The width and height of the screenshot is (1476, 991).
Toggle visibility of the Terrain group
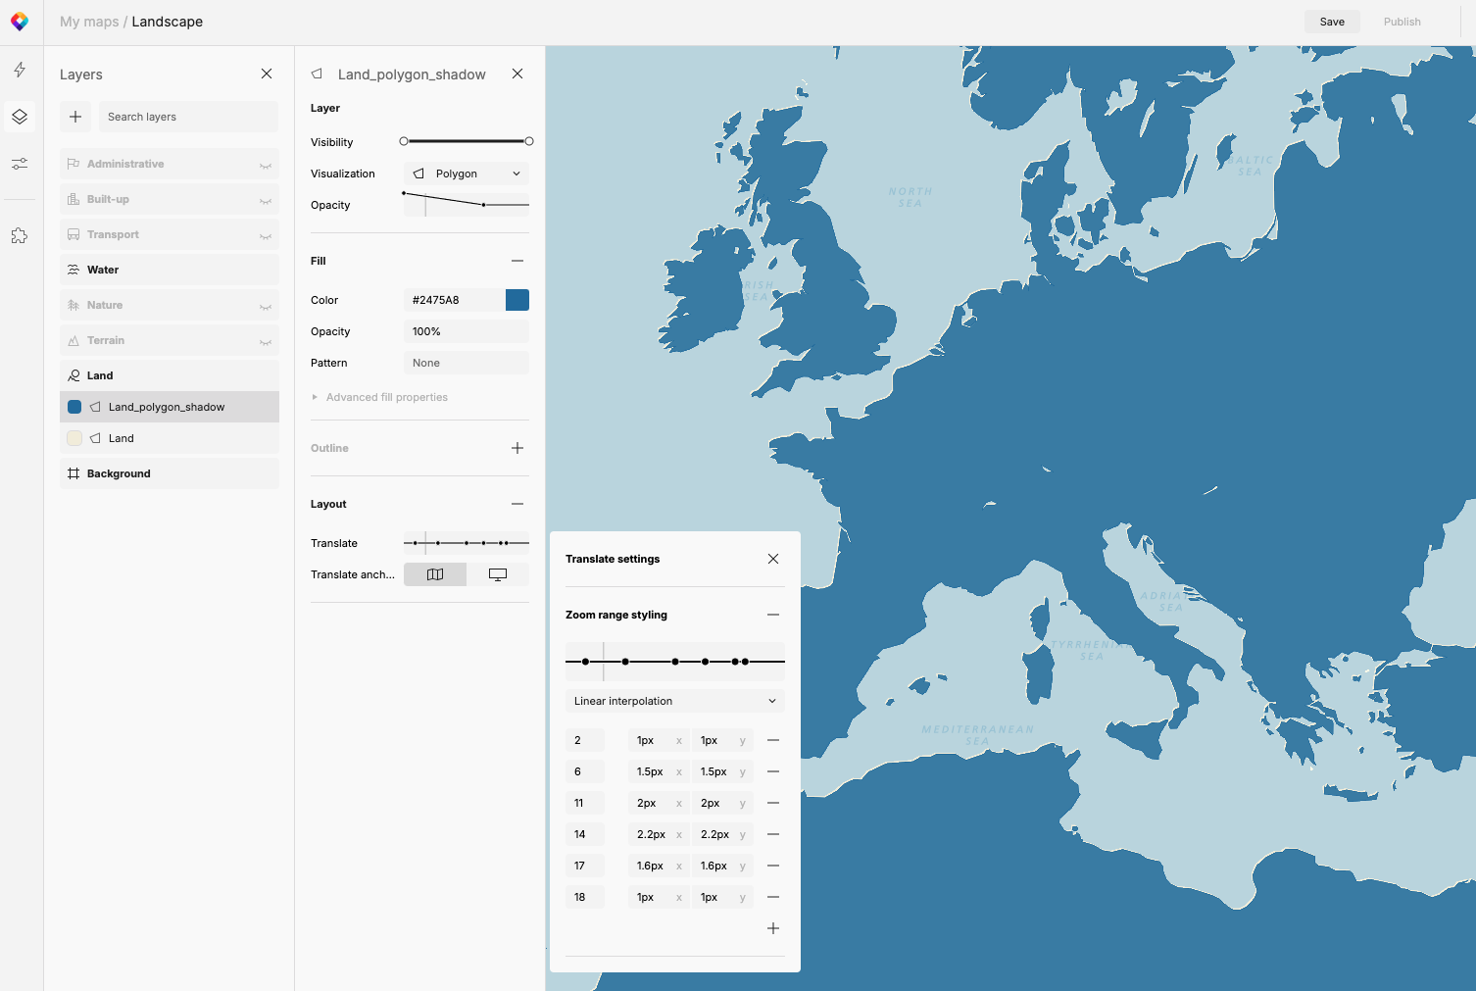tap(265, 341)
